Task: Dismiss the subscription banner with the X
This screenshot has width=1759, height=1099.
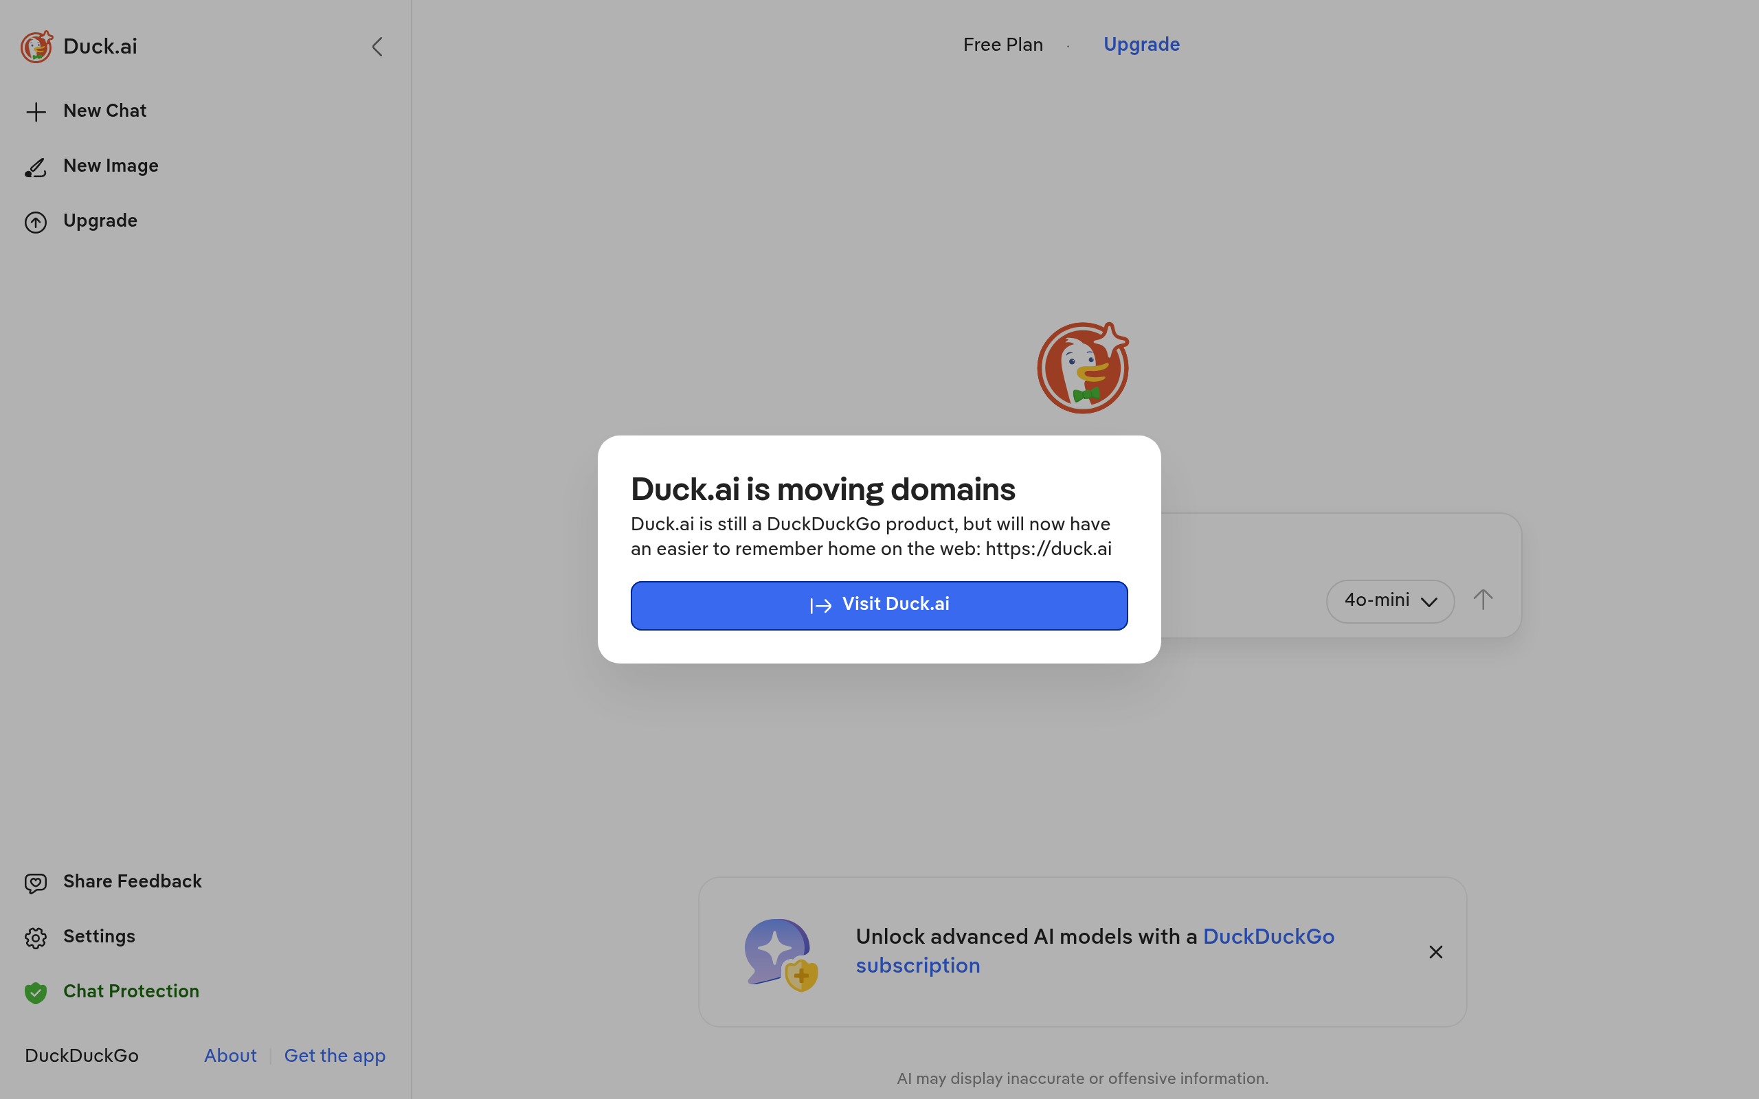Action: [x=1435, y=952]
